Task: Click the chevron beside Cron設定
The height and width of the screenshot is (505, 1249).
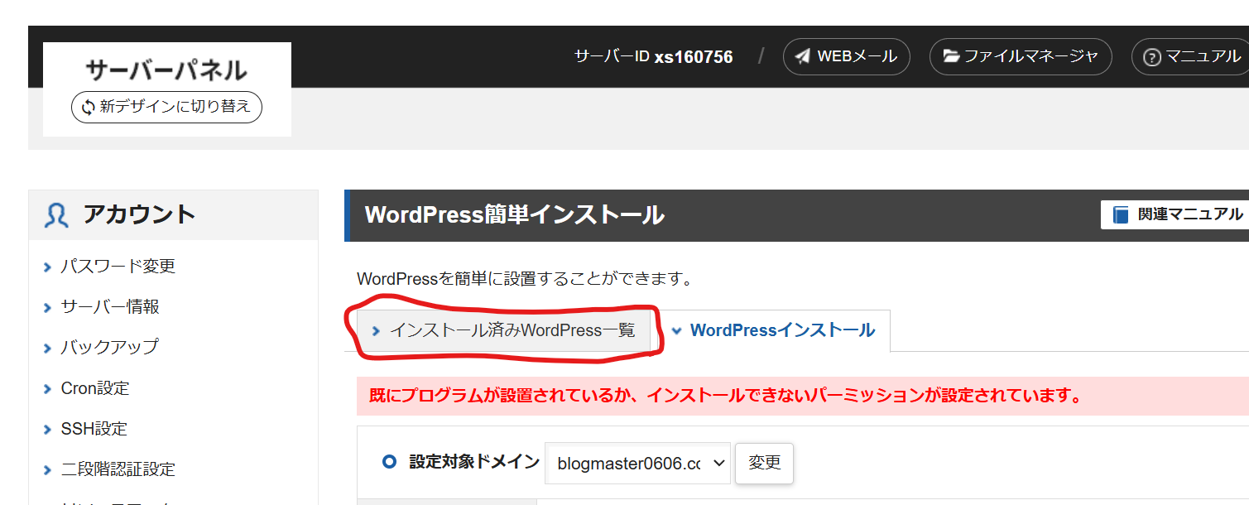Action: pos(47,388)
